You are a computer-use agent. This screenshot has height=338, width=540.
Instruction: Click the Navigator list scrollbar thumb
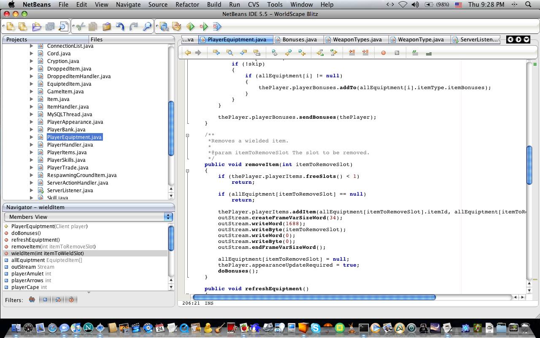171,239
